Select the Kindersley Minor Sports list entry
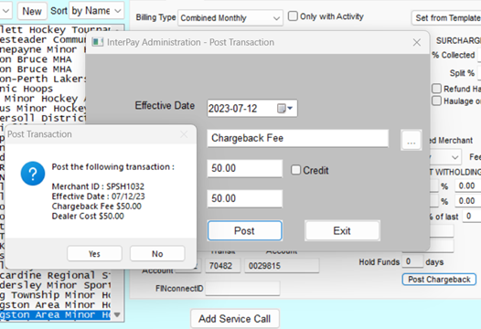Viewport: 481px width, 329px height. (55, 285)
